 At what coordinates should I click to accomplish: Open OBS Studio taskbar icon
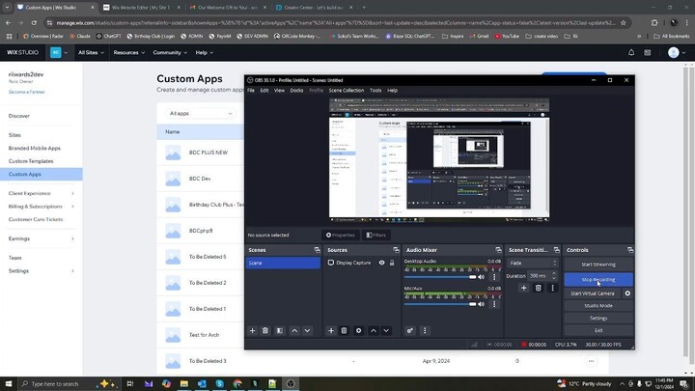coord(291,384)
